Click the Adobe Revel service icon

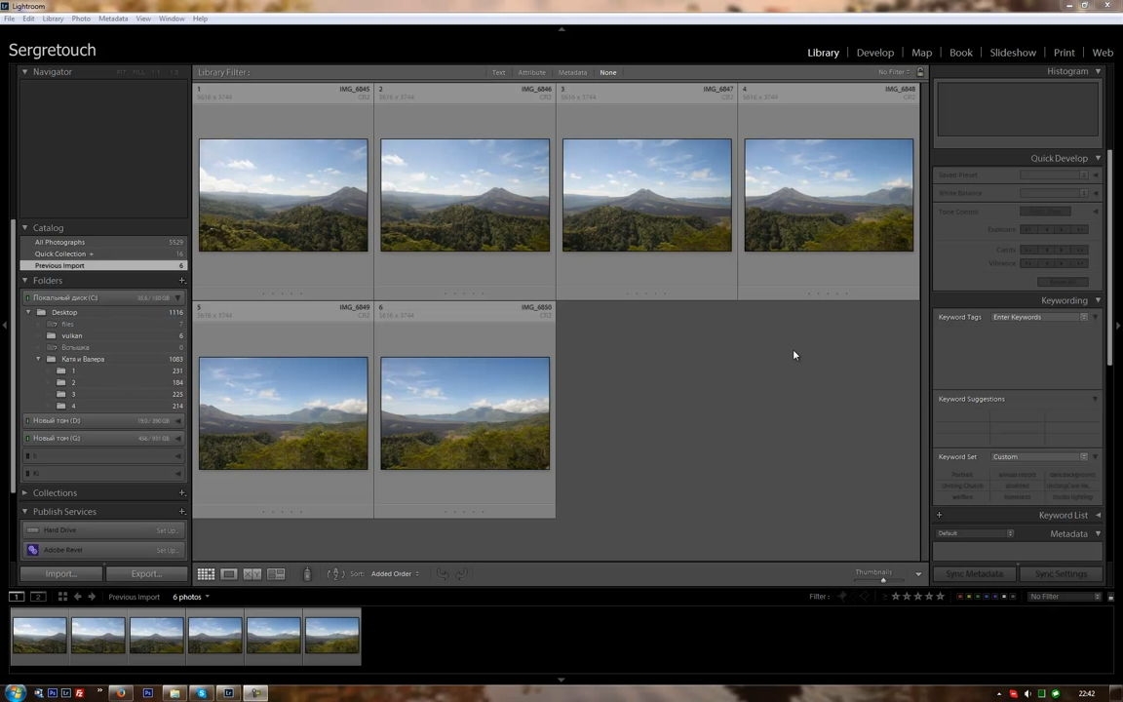click(32, 550)
